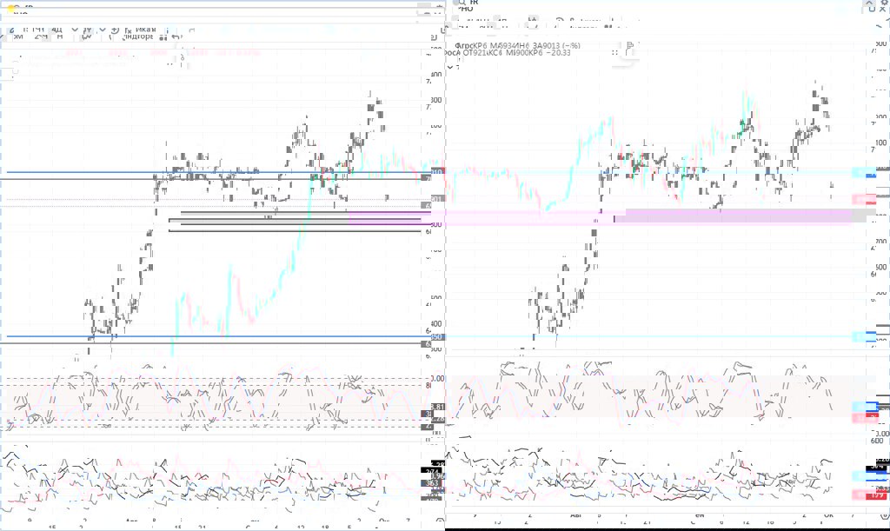Open symbol search in the left chart
This screenshot has height=531, width=890.
point(17,8)
